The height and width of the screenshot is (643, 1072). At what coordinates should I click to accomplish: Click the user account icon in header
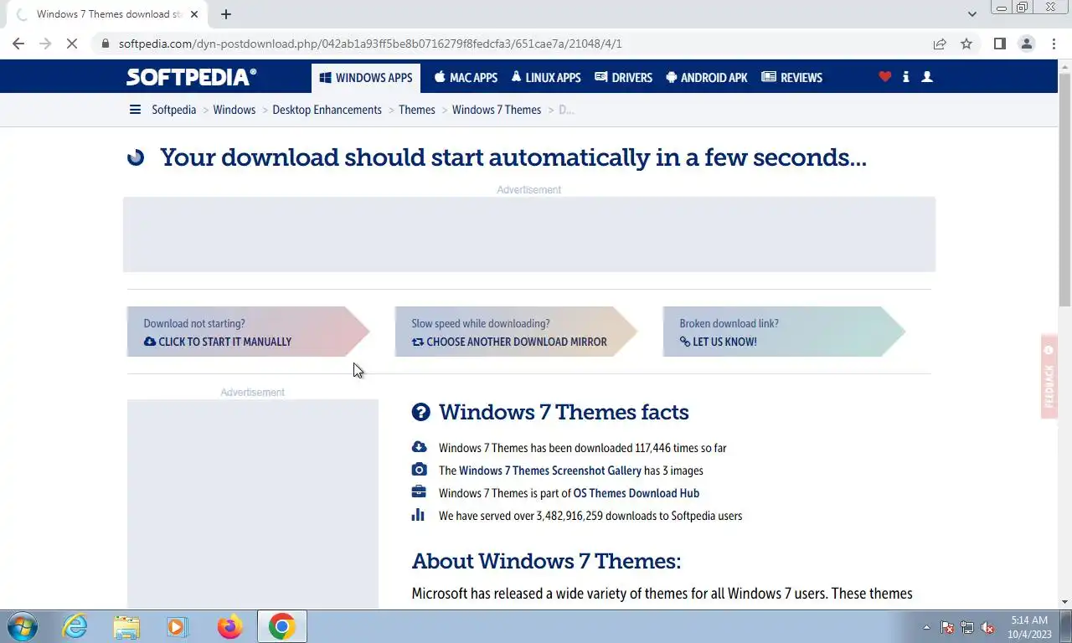[927, 77]
